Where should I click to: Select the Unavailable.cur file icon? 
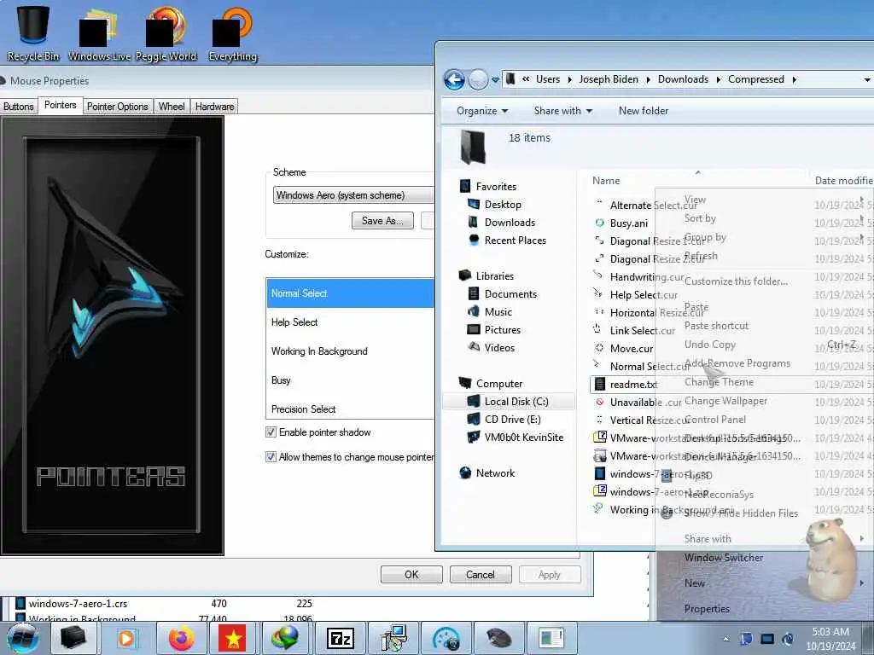[x=599, y=403]
